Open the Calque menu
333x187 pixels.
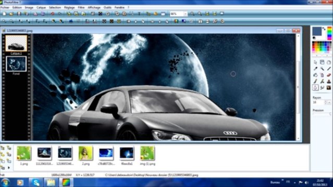click(41, 7)
